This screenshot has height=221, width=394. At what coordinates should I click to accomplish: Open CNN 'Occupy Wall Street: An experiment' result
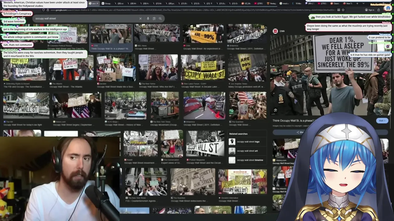click(203, 34)
